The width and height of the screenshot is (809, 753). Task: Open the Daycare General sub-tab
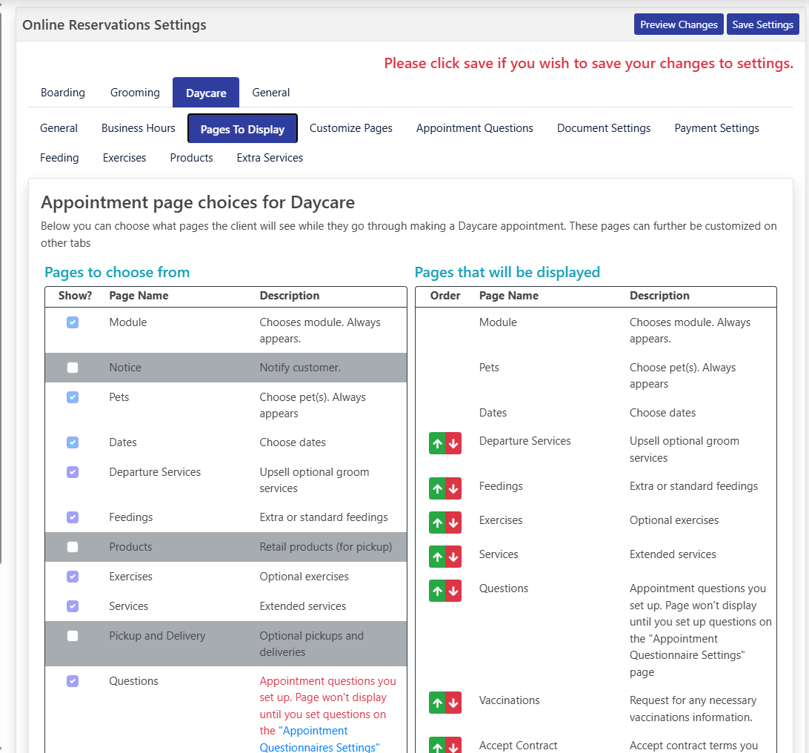[x=59, y=128]
